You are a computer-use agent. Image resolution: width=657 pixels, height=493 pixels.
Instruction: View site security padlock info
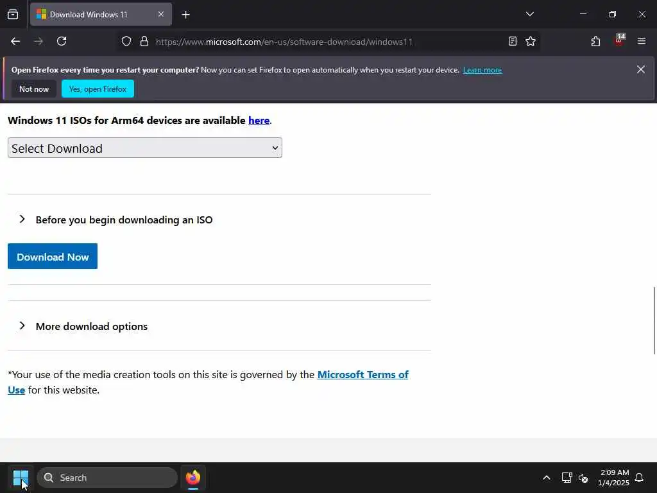click(144, 42)
